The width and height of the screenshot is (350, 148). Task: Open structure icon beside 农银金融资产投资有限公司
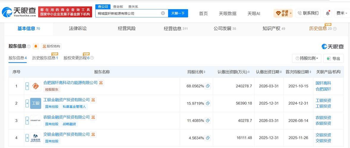93,117
